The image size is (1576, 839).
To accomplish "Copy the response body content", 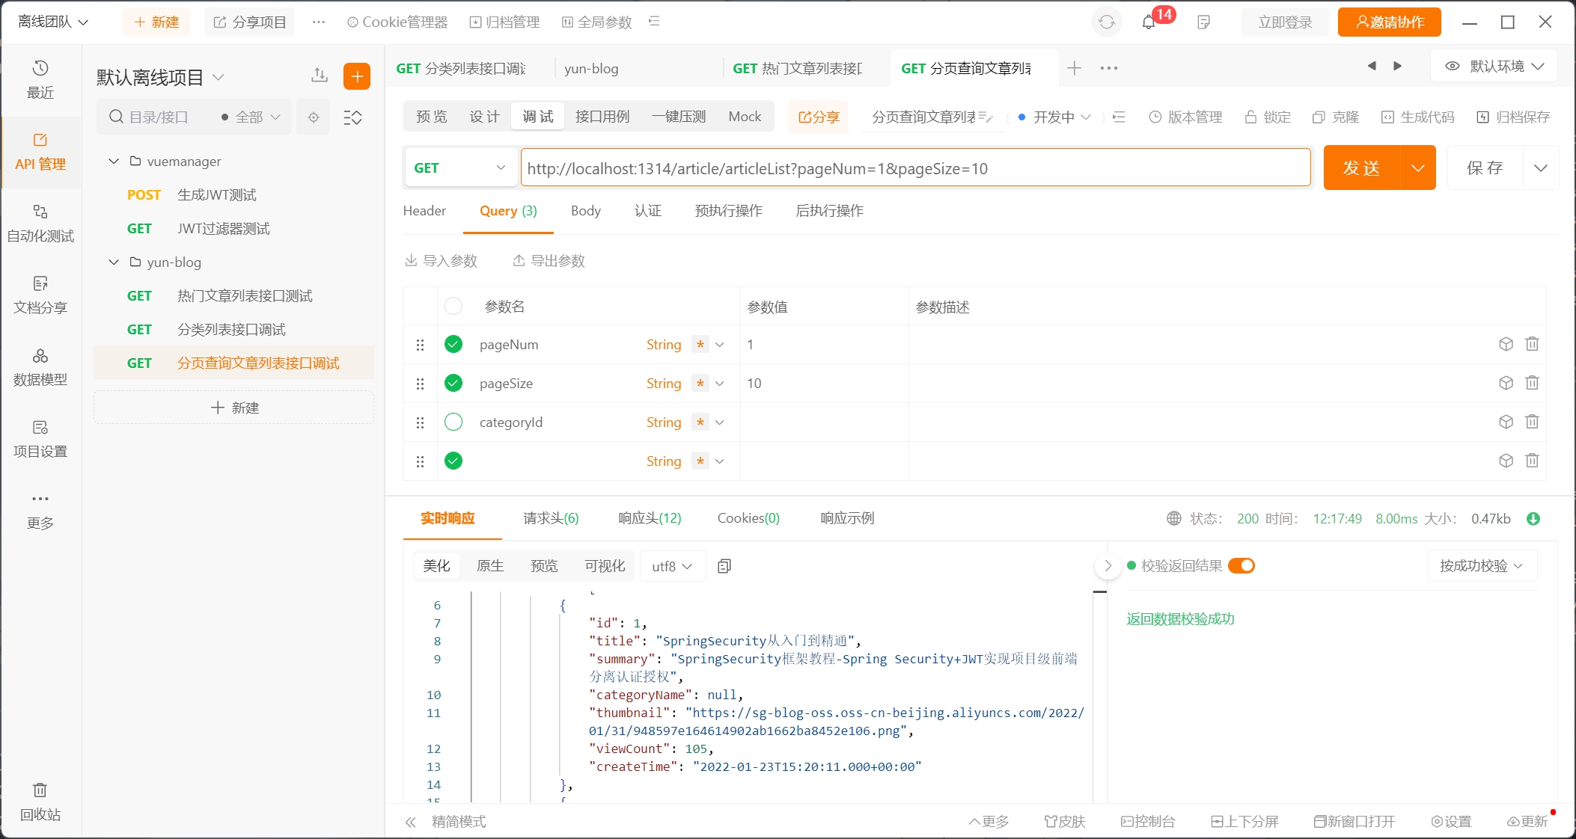I will pos(724,566).
